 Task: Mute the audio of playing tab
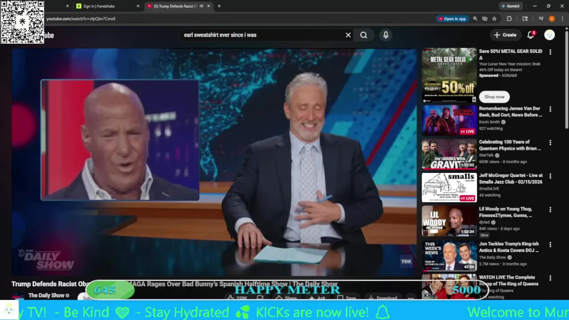pos(201,6)
